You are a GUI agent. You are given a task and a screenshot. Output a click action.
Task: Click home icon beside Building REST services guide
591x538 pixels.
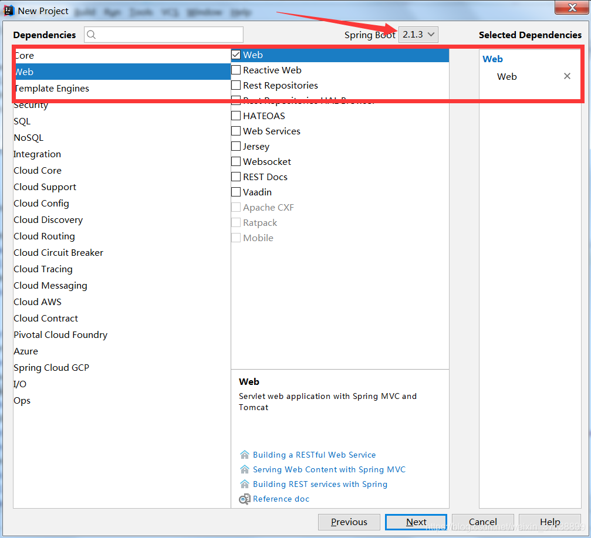(244, 484)
